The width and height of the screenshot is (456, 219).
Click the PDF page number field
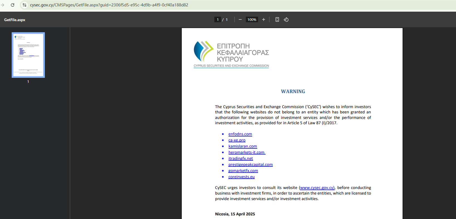pos(218,19)
